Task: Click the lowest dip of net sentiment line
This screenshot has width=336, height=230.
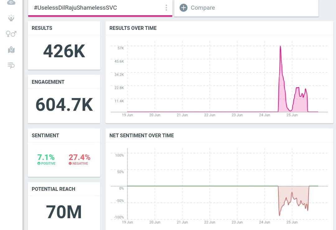Action: tap(279, 215)
